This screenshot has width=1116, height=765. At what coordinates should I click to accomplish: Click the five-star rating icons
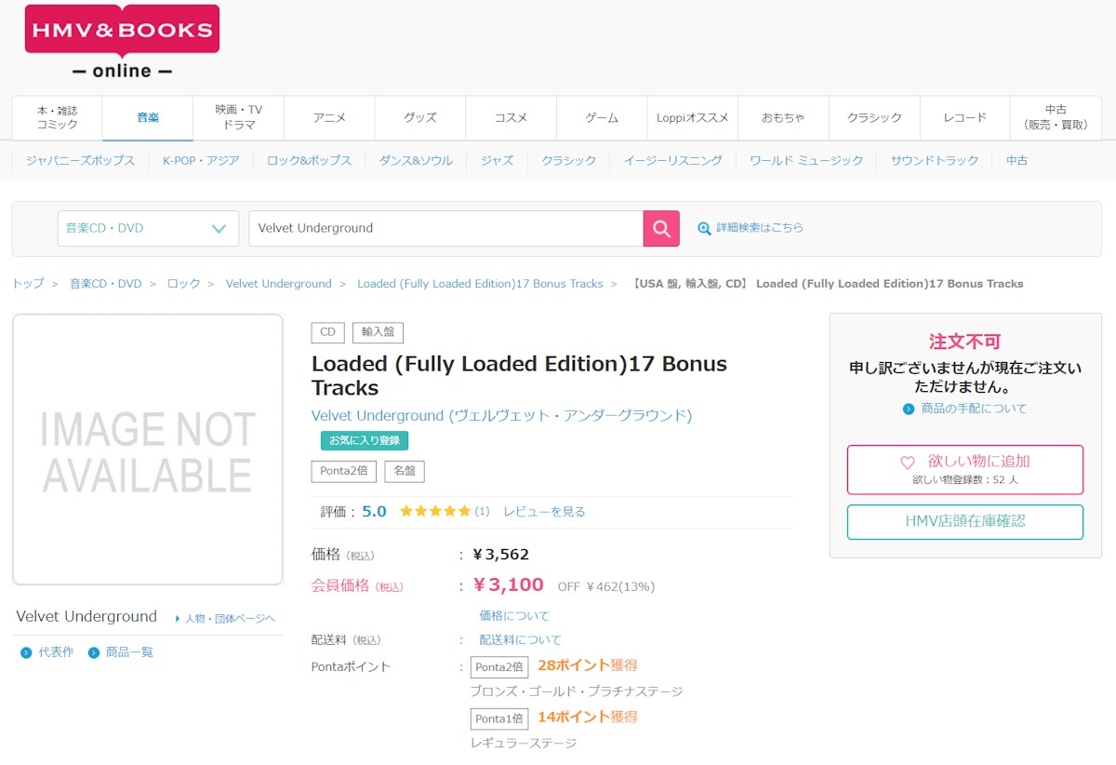(x=435, y=512)
